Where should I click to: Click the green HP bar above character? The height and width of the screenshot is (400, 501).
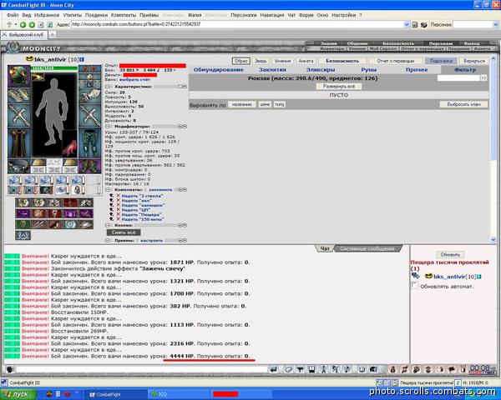coord(54,68)
